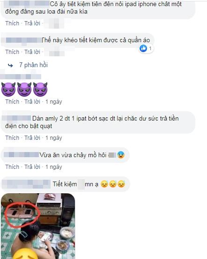Expand the 7 phản hồi replies

[33, 65]
